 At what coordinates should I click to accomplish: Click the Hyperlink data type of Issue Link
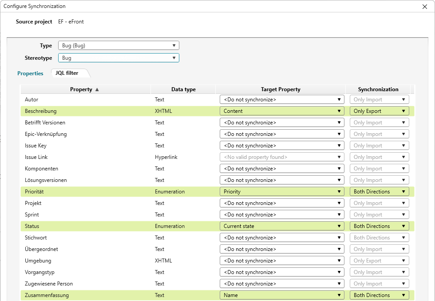pos(166,157)
